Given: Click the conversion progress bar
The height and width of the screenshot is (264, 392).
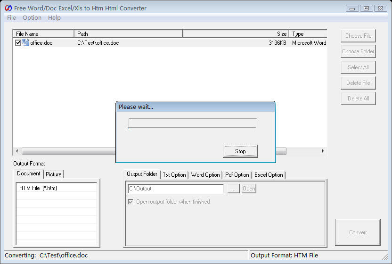Looking at the screenshot, I should [193, 124].
